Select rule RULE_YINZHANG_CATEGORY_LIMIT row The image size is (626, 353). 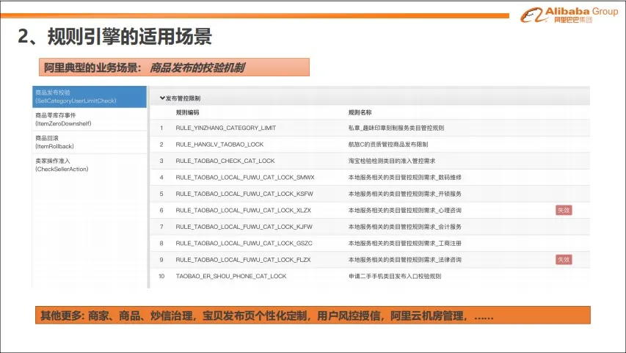coord(225,128)
